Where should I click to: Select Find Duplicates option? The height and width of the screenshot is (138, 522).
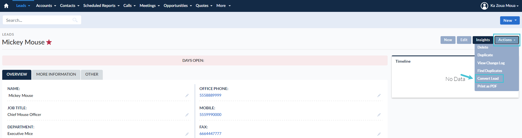pos(490,71)
